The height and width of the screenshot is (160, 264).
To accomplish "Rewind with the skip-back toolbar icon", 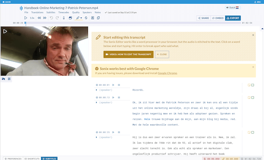I will click(39, 18).
